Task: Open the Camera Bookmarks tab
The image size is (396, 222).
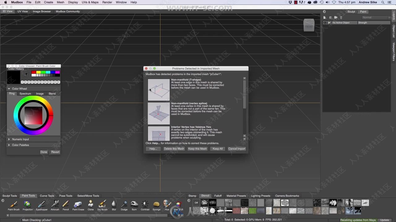Action: tap(287, 196)
